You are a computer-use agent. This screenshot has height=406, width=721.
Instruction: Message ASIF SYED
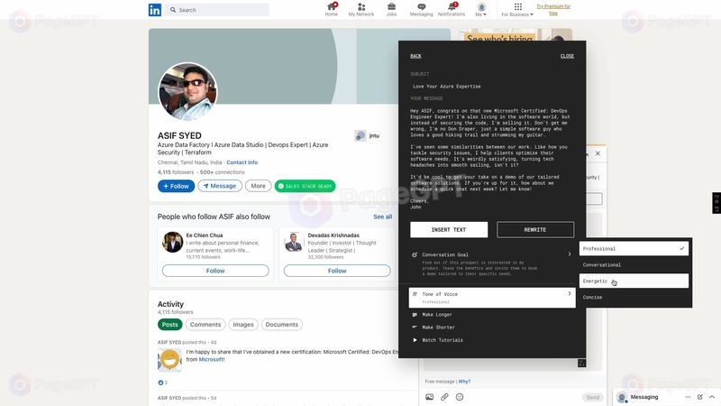[220, 186]
